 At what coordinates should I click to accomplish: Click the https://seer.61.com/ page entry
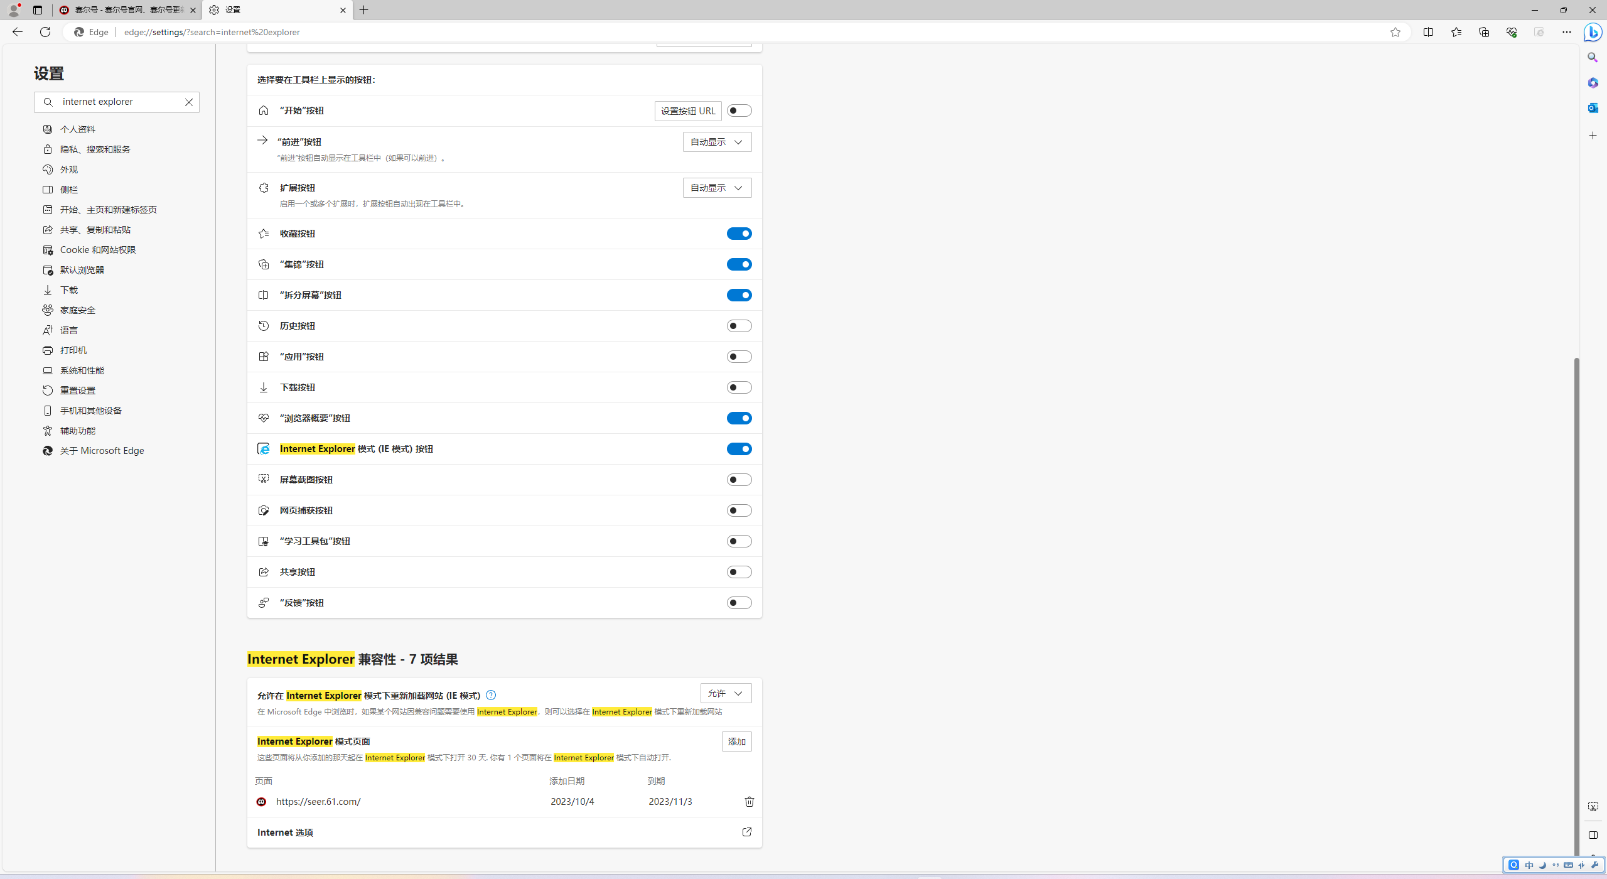click(x=318, y=802)
